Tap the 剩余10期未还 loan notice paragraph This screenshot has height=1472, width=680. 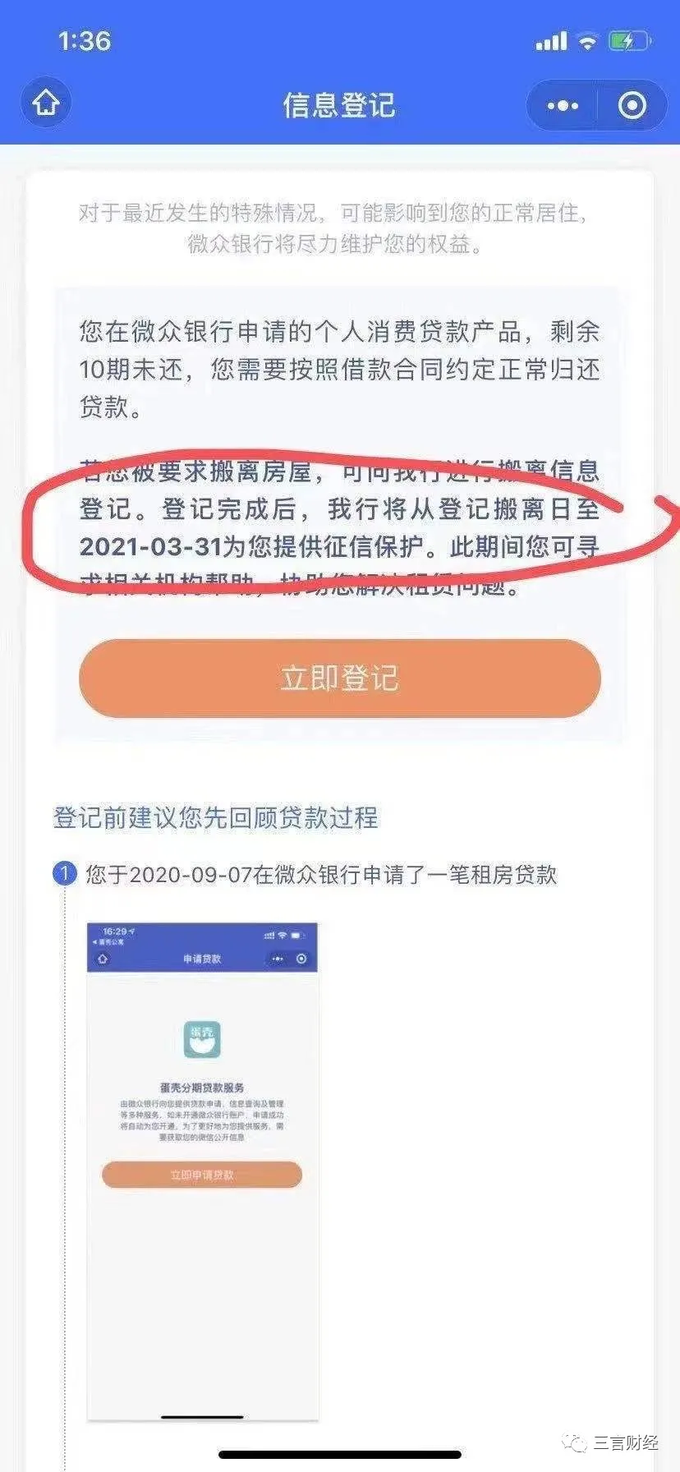point(340,370)
